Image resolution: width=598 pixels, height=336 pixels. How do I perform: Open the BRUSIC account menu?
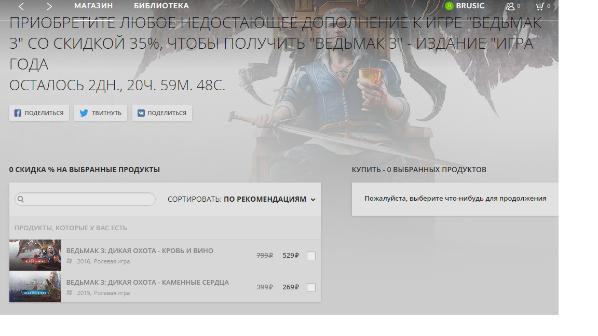tap(470, 6)
